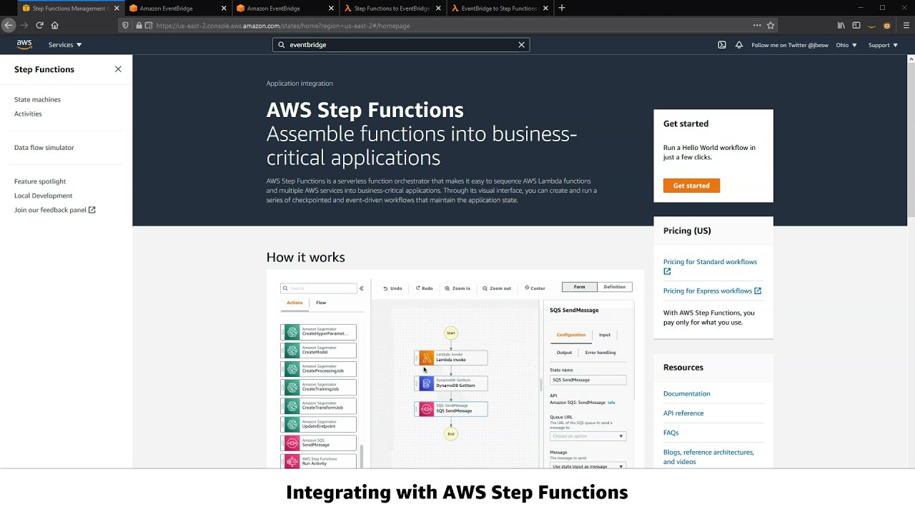Collapse the actions panel with the double chevron
This screenshot has height=514, width=915.
pos(361,288)
